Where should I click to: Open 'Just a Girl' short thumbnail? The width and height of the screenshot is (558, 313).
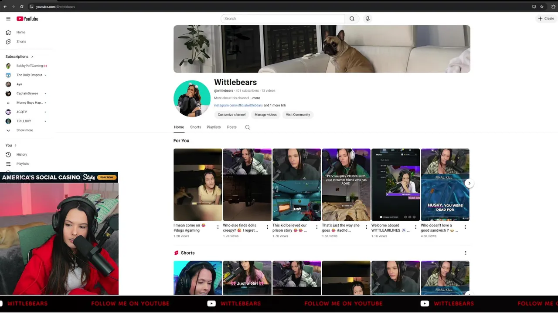pyautogui.click(x=247, y=278)
